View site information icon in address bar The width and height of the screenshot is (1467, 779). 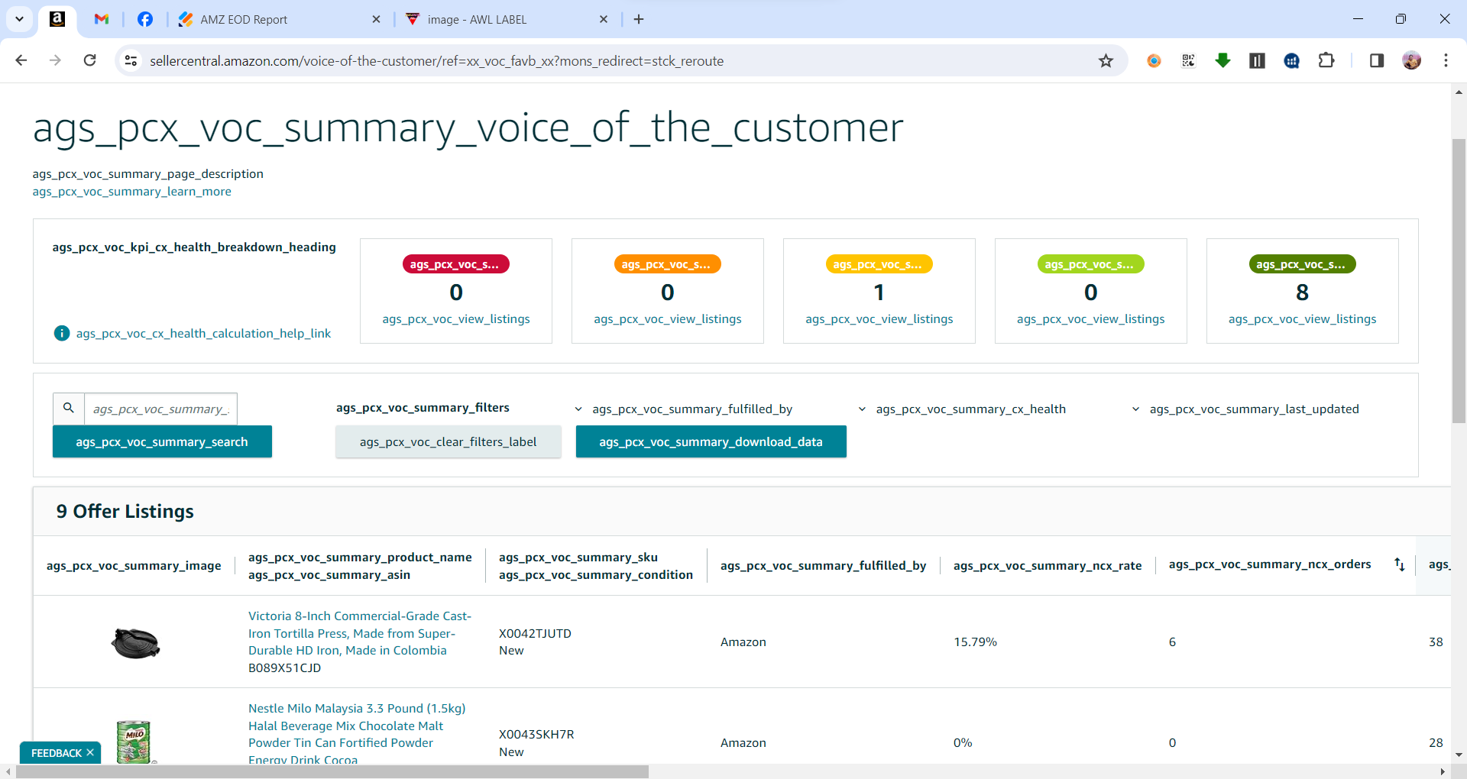coord(131,60)
